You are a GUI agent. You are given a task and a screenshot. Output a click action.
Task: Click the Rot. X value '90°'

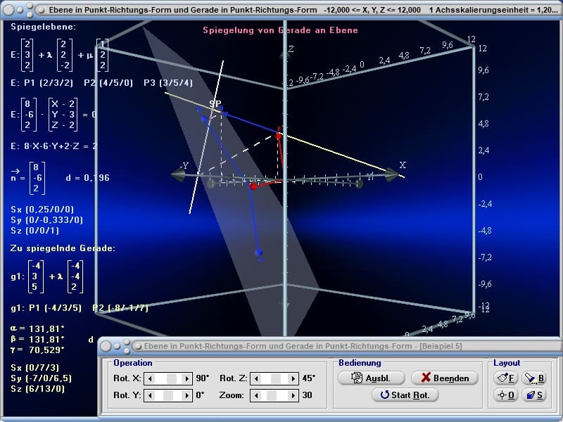click(203, 378)
